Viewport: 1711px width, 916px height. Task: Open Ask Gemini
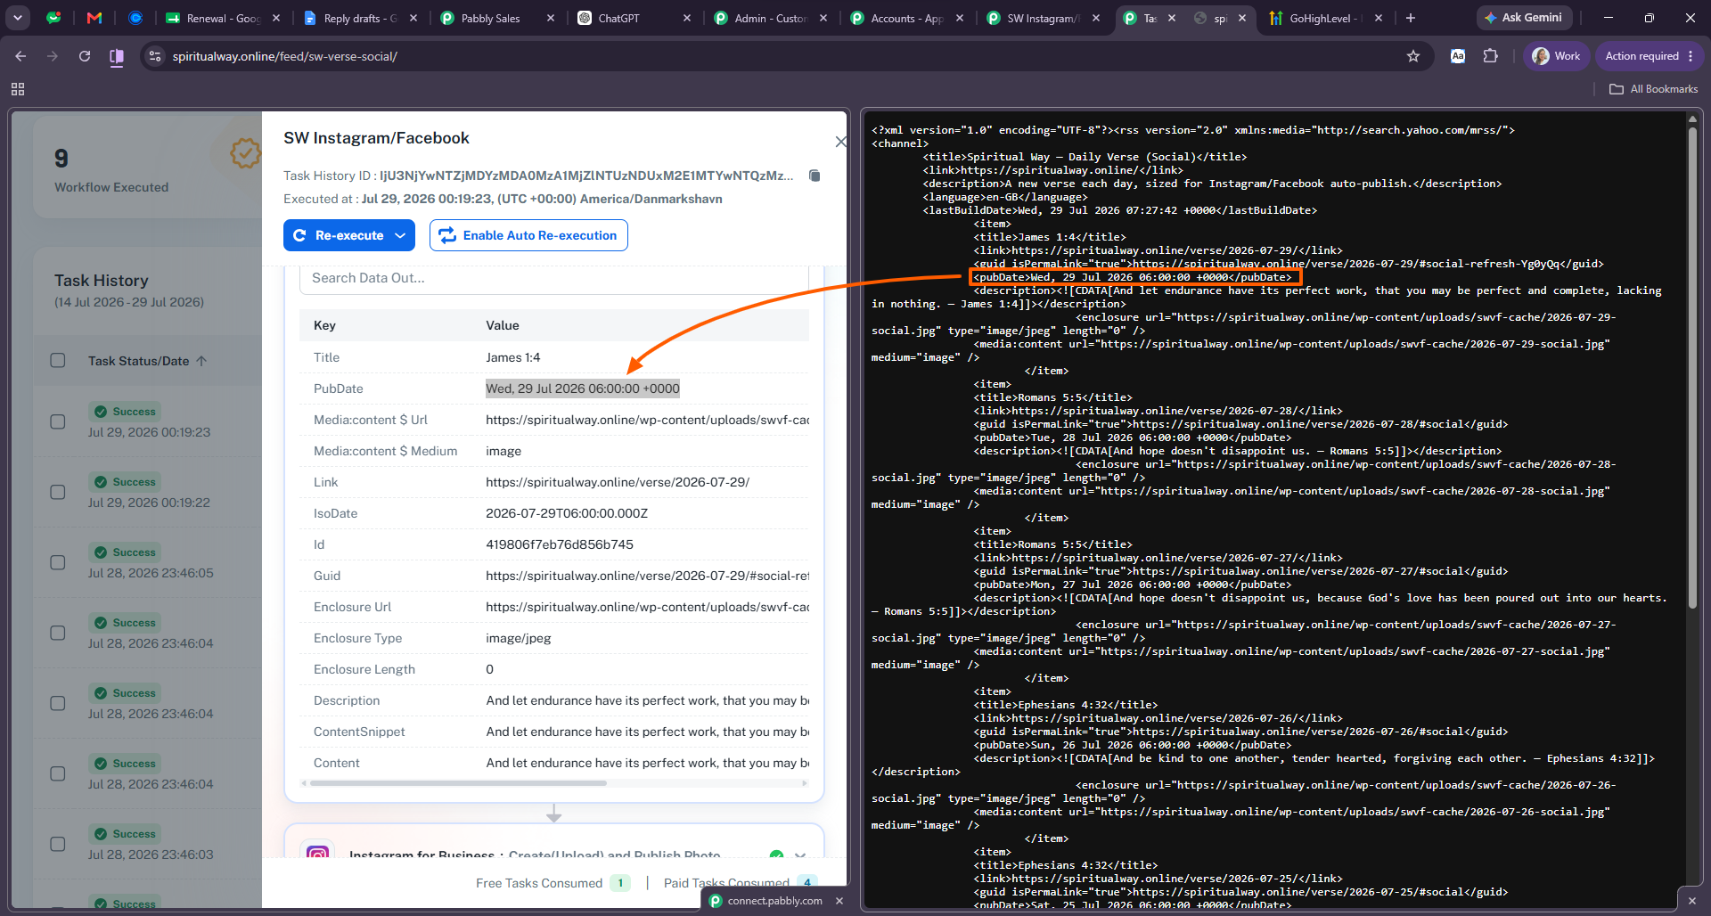click(x=1524, y=18)
